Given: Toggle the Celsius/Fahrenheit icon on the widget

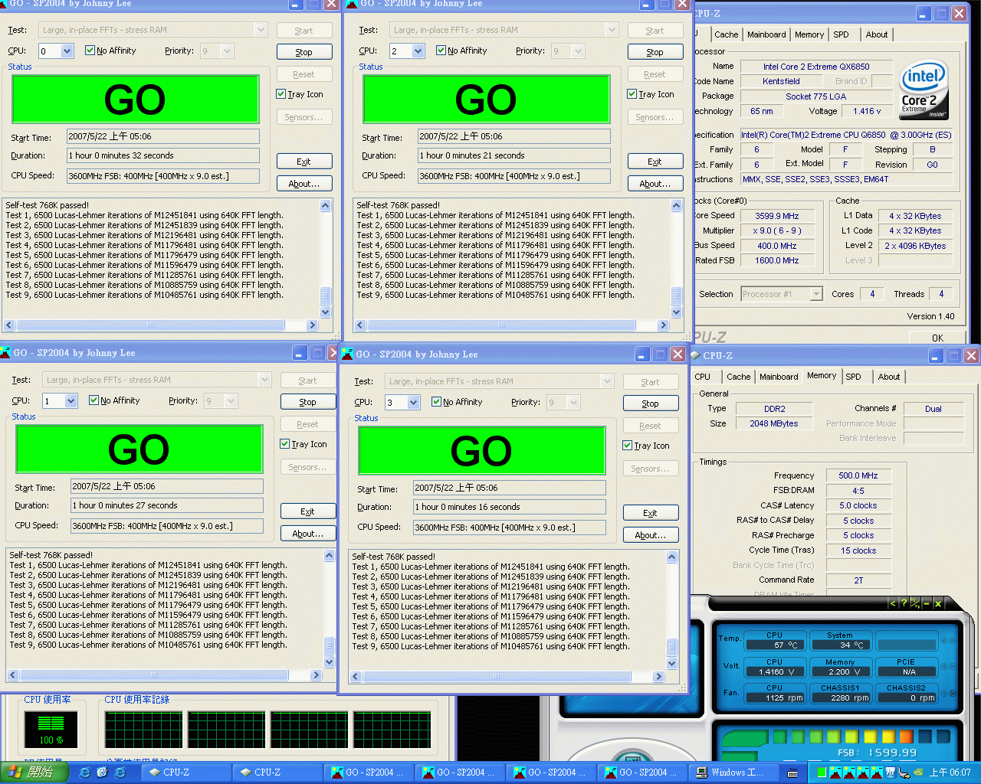Looking at the screenshot, I should pyautogui.click(x=915, y=603).
